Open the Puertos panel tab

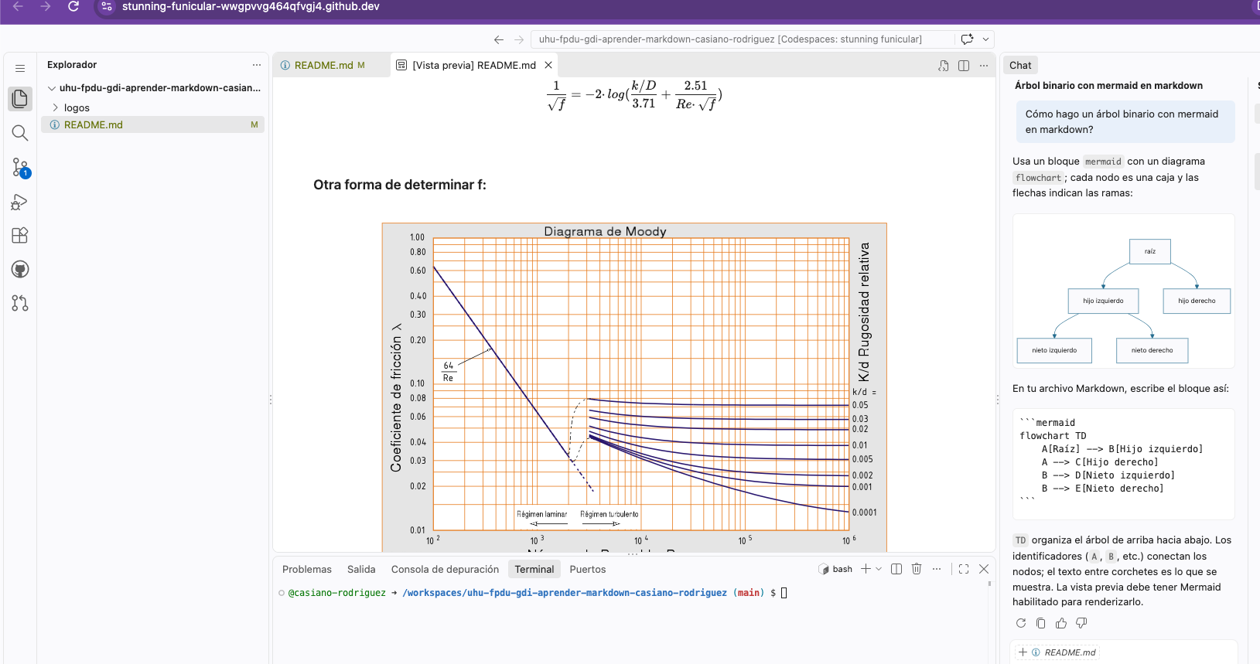pyautogui.click(x=588, y=570)
